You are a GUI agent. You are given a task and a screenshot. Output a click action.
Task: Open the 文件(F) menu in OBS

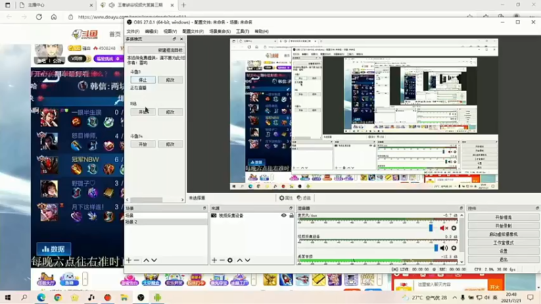pyautogui.click(x=133, y=31)
